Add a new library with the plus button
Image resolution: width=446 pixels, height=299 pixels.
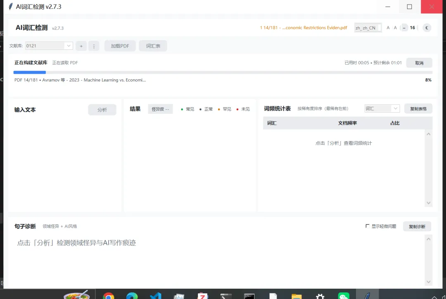[81, 46]
